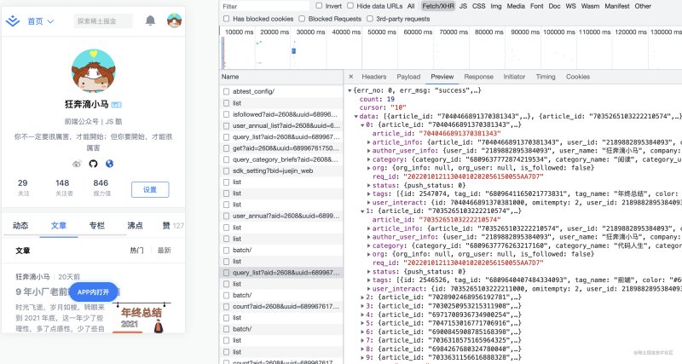
Task: Open the GitHub profile icon
Action: [x=93, y=164]
